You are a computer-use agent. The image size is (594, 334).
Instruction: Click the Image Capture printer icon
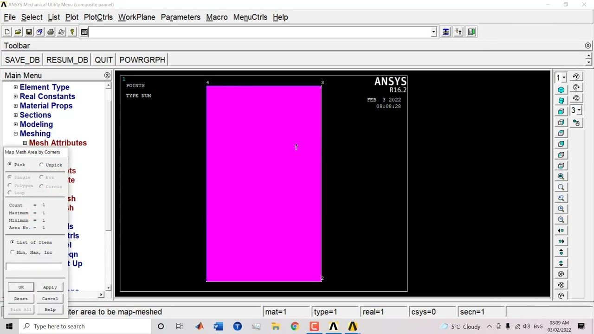[x=51, y=32]
